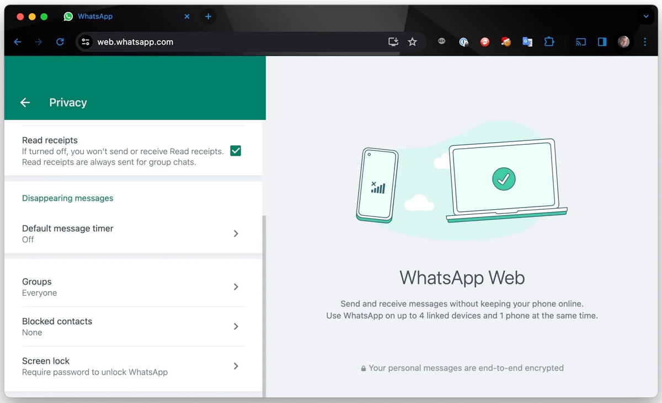The image size is (662, 403).
Task: Click the browser forward arrow
Action: click(39, 42)
